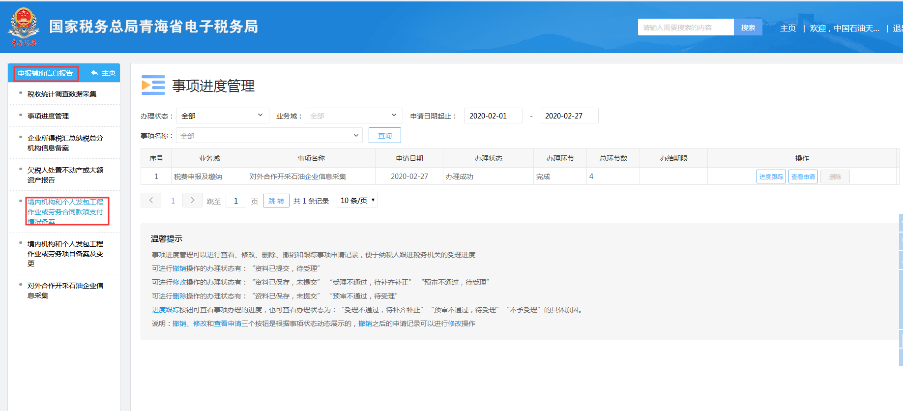Open the 办理状态 dropdown

pyautogui.click(x=222, y=116)
